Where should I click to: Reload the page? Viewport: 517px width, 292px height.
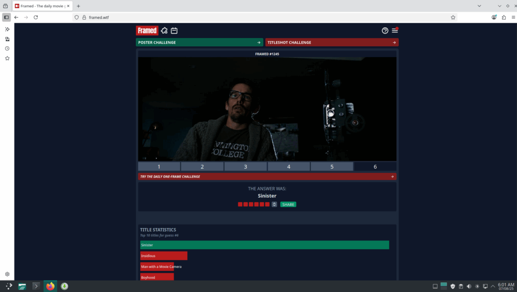coord(36,17)
